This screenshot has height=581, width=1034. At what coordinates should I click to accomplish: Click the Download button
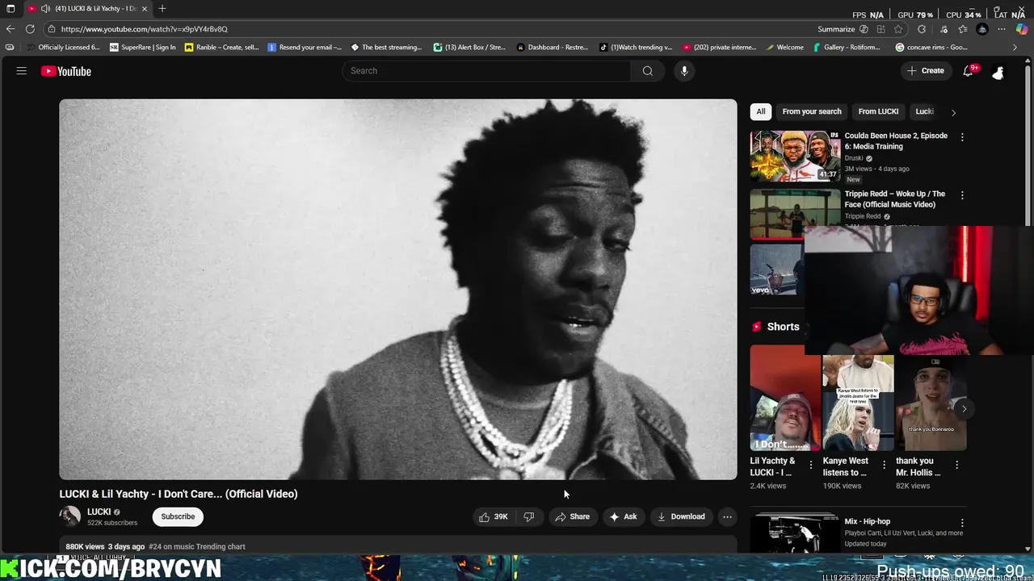(x=681, y=516)
